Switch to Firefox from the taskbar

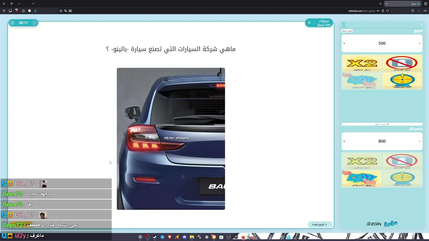coord(243,237)
